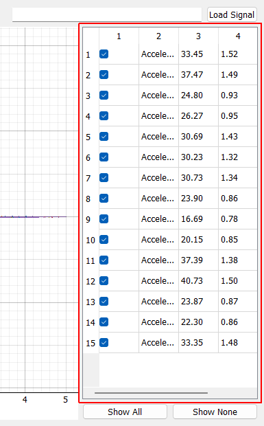Select the cell with value 33.35

198,343
